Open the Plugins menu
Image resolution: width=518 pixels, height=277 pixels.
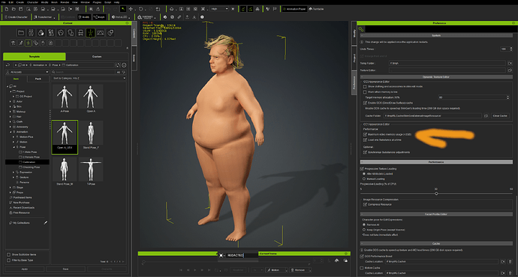click(97, 2)
